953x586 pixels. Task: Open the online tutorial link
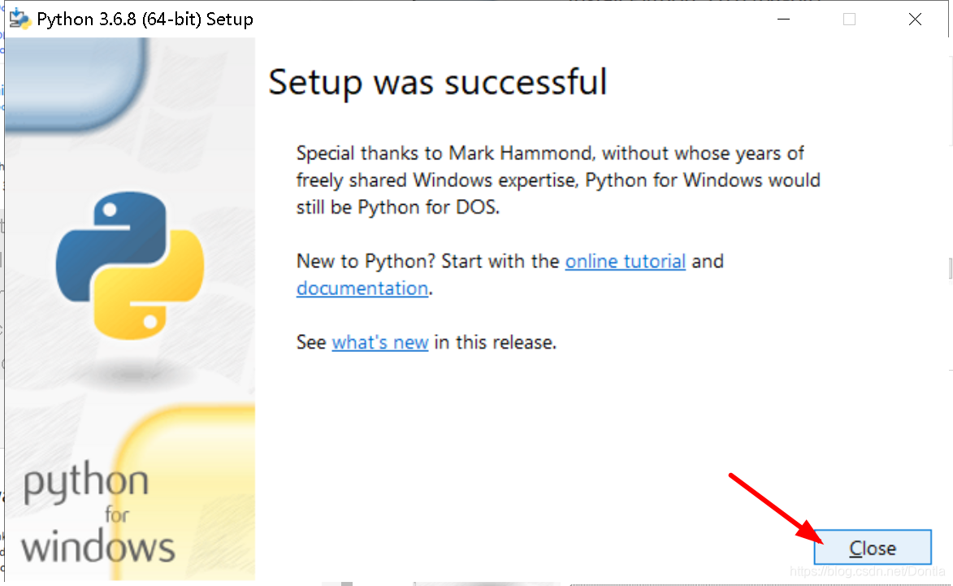[x=625, y=261]
